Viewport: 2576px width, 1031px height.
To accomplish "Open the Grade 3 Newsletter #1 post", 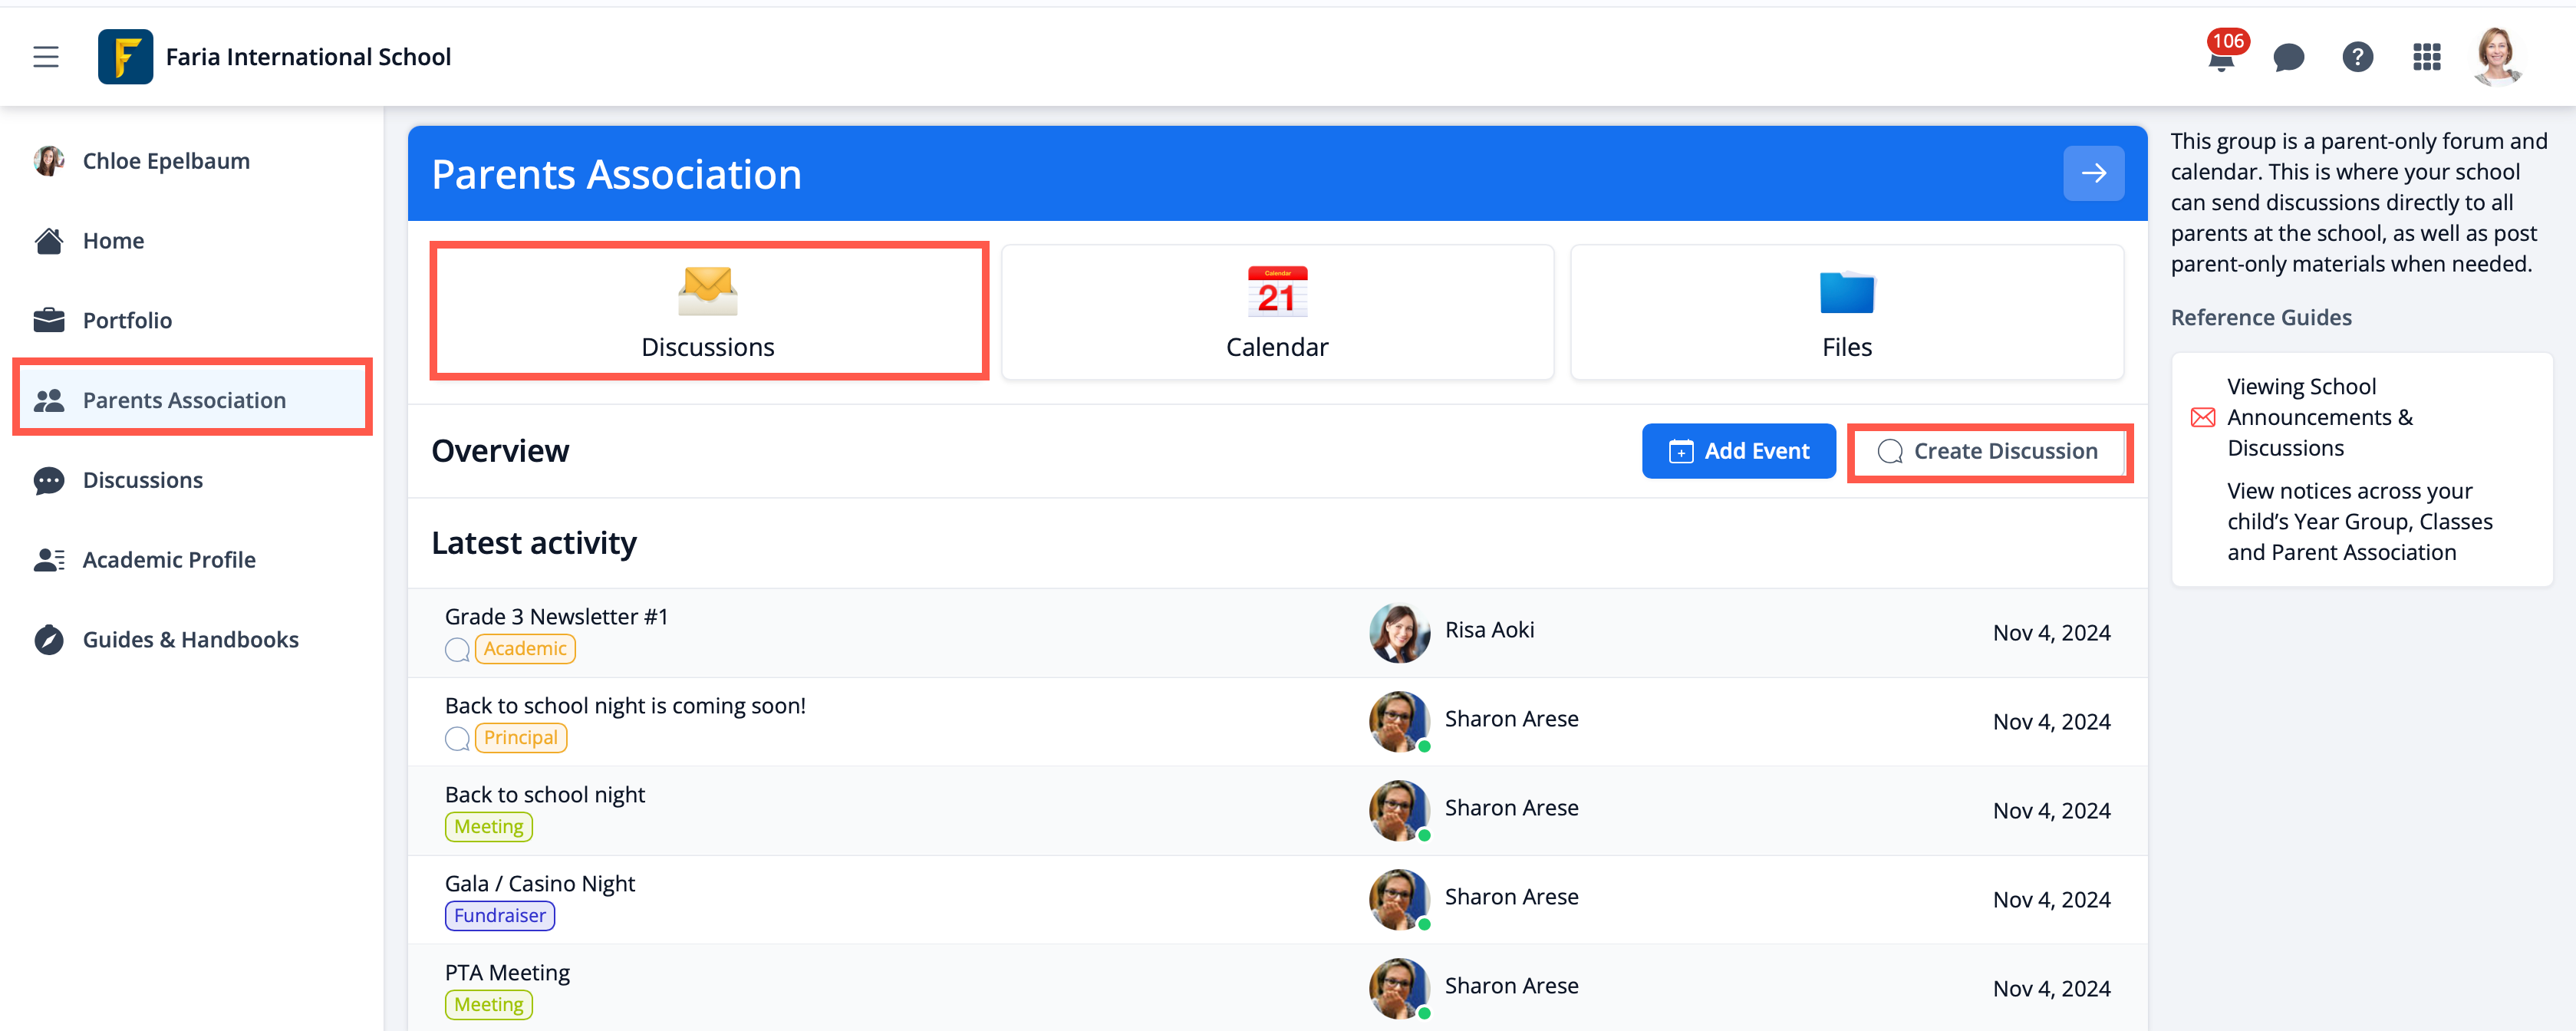I will [556, 617].
